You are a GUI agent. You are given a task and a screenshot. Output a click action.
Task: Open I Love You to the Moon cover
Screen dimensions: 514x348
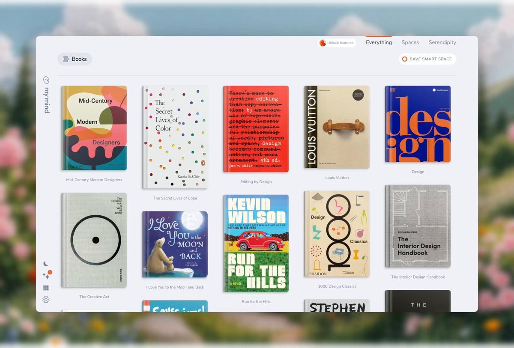coord(175,244)
